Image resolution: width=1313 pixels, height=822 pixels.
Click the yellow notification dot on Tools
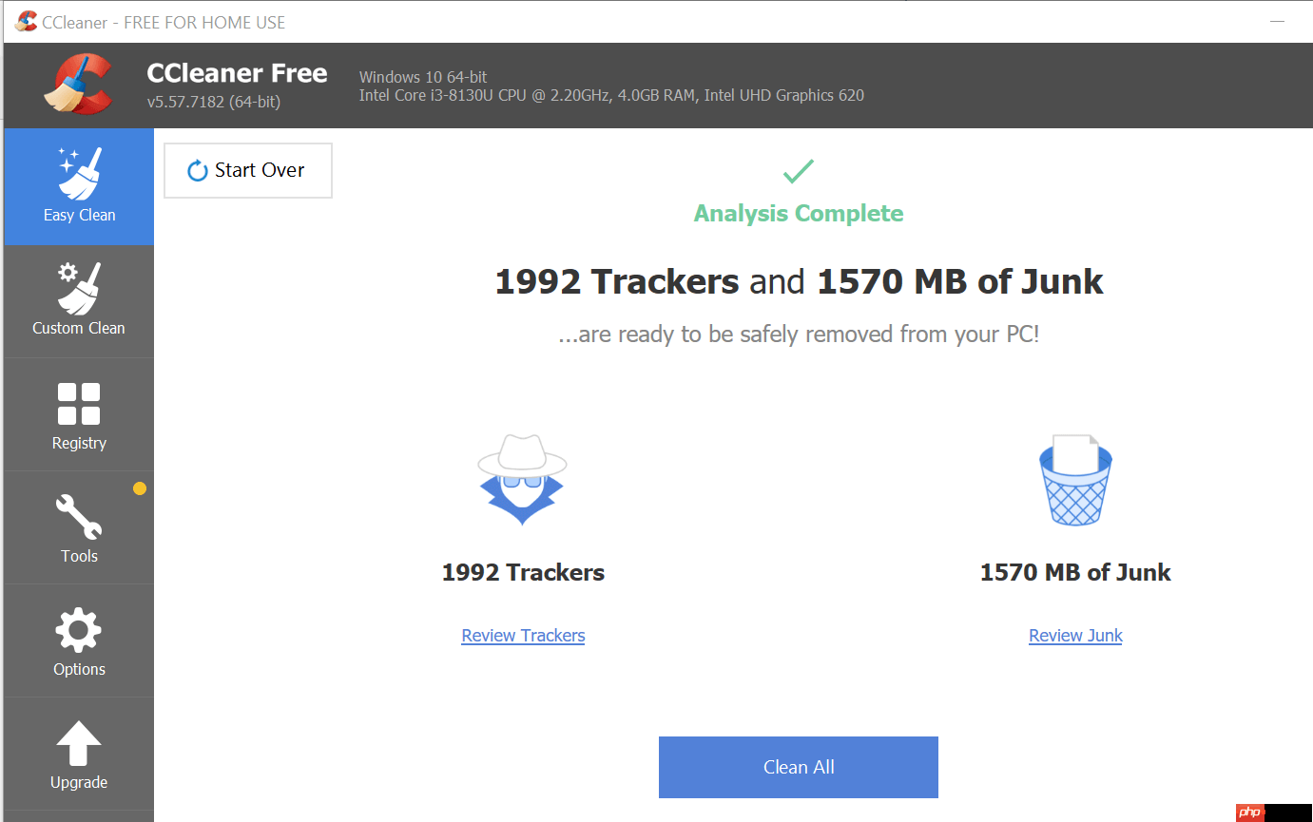[140, 488]
